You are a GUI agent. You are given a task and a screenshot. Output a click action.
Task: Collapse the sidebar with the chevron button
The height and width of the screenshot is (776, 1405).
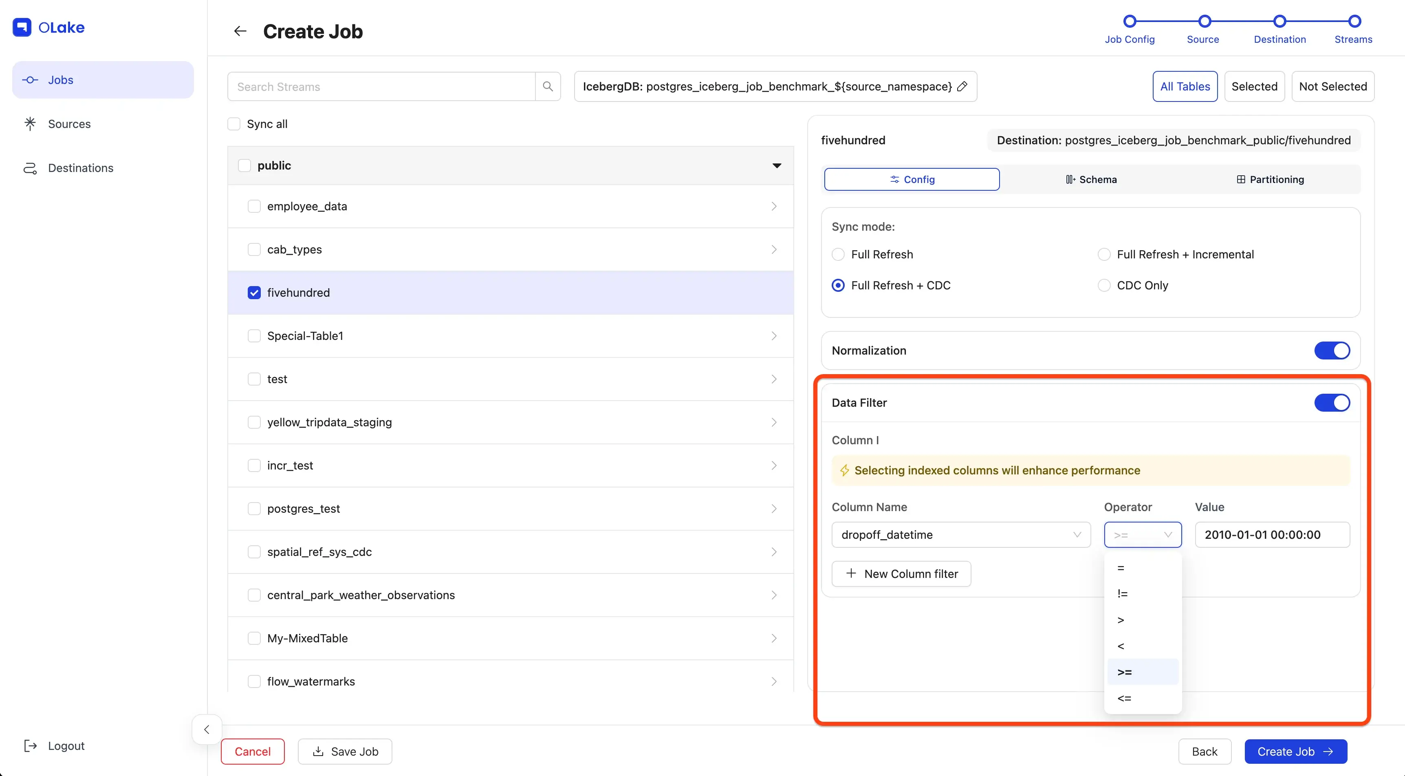[x=207, y=729]
